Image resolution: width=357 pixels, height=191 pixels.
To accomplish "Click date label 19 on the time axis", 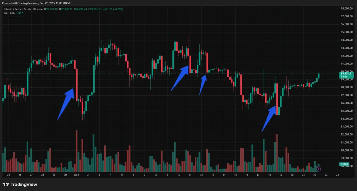I will 281,175.
